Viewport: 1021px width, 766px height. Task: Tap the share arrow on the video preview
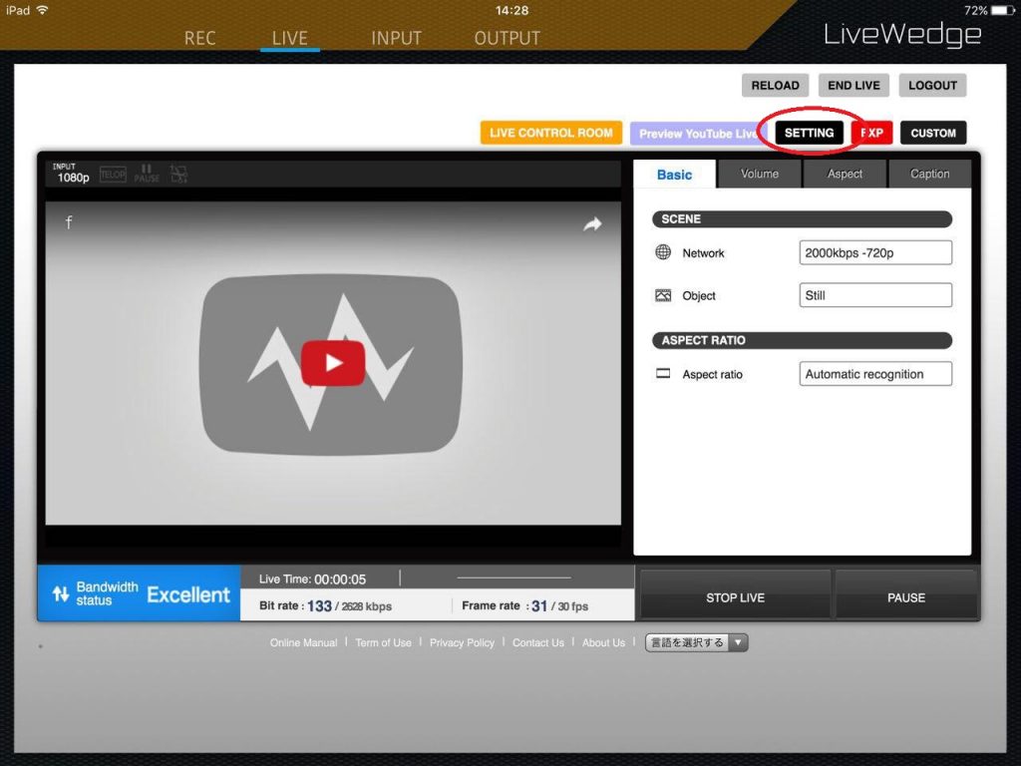pyautogui.click(x=592, y=224)
